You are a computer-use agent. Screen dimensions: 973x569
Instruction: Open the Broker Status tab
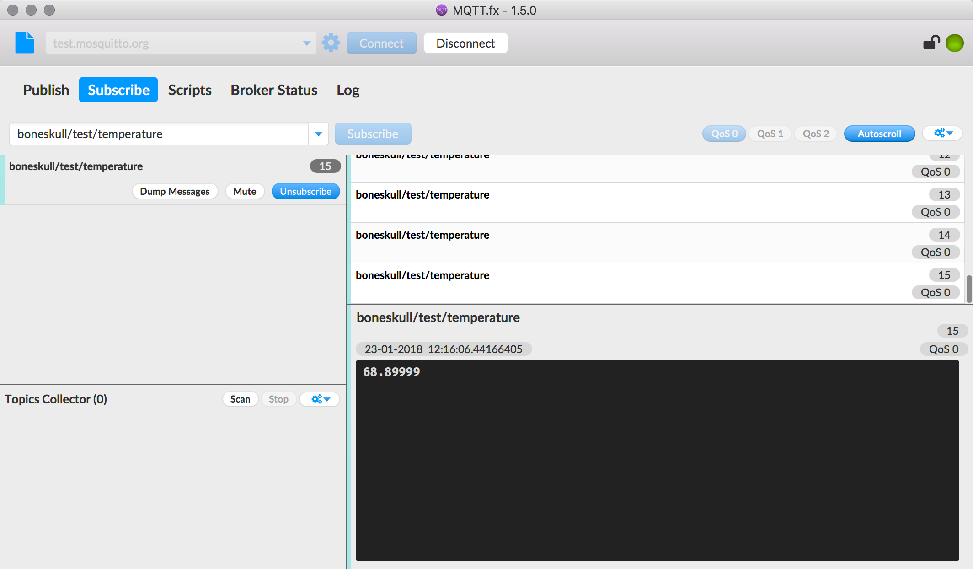273,90
